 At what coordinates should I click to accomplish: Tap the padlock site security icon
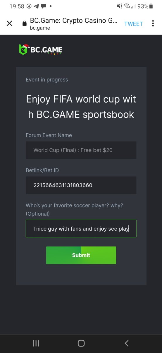25,24
